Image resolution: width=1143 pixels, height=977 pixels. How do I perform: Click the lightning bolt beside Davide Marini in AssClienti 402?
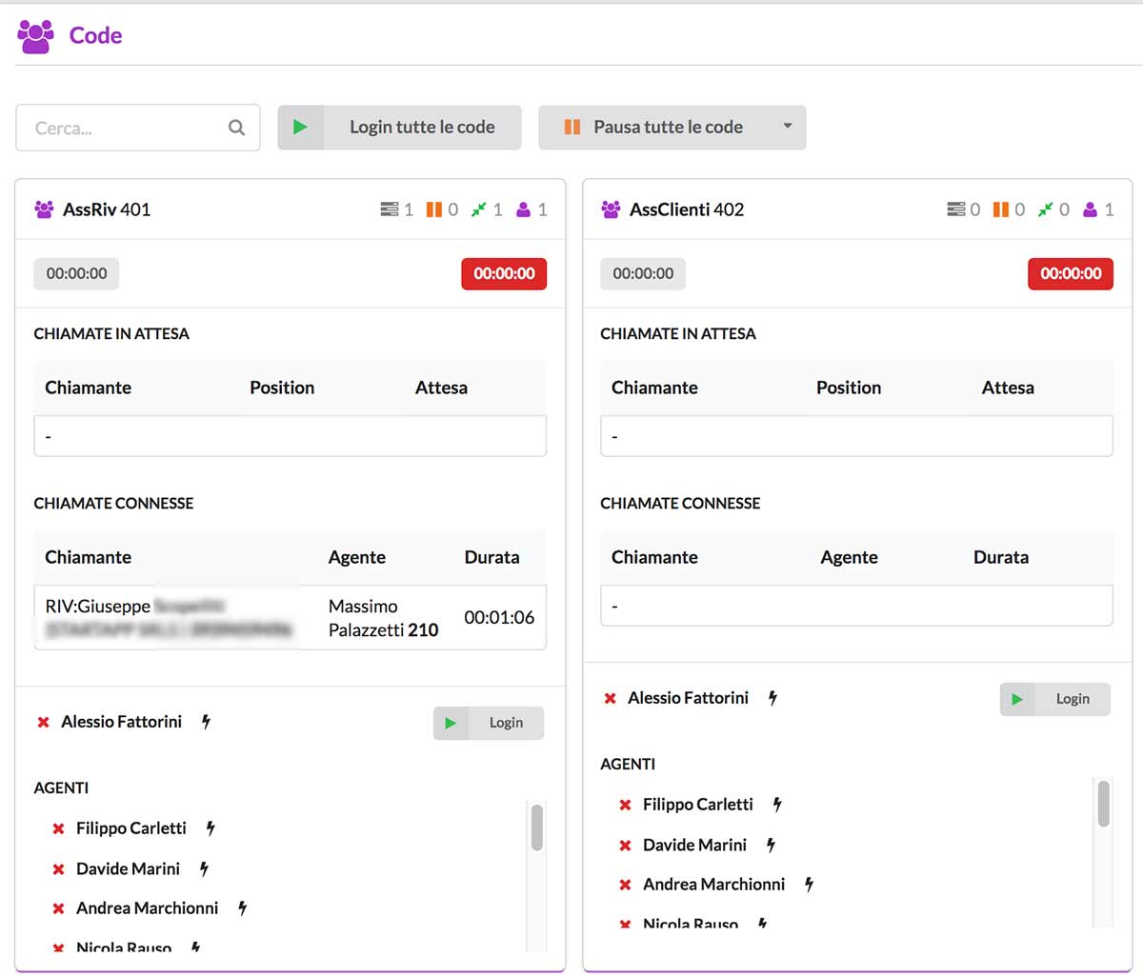pos(771,845)
